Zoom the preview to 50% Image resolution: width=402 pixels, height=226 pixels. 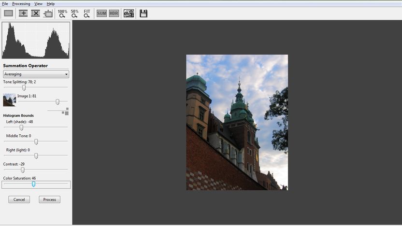74,14
